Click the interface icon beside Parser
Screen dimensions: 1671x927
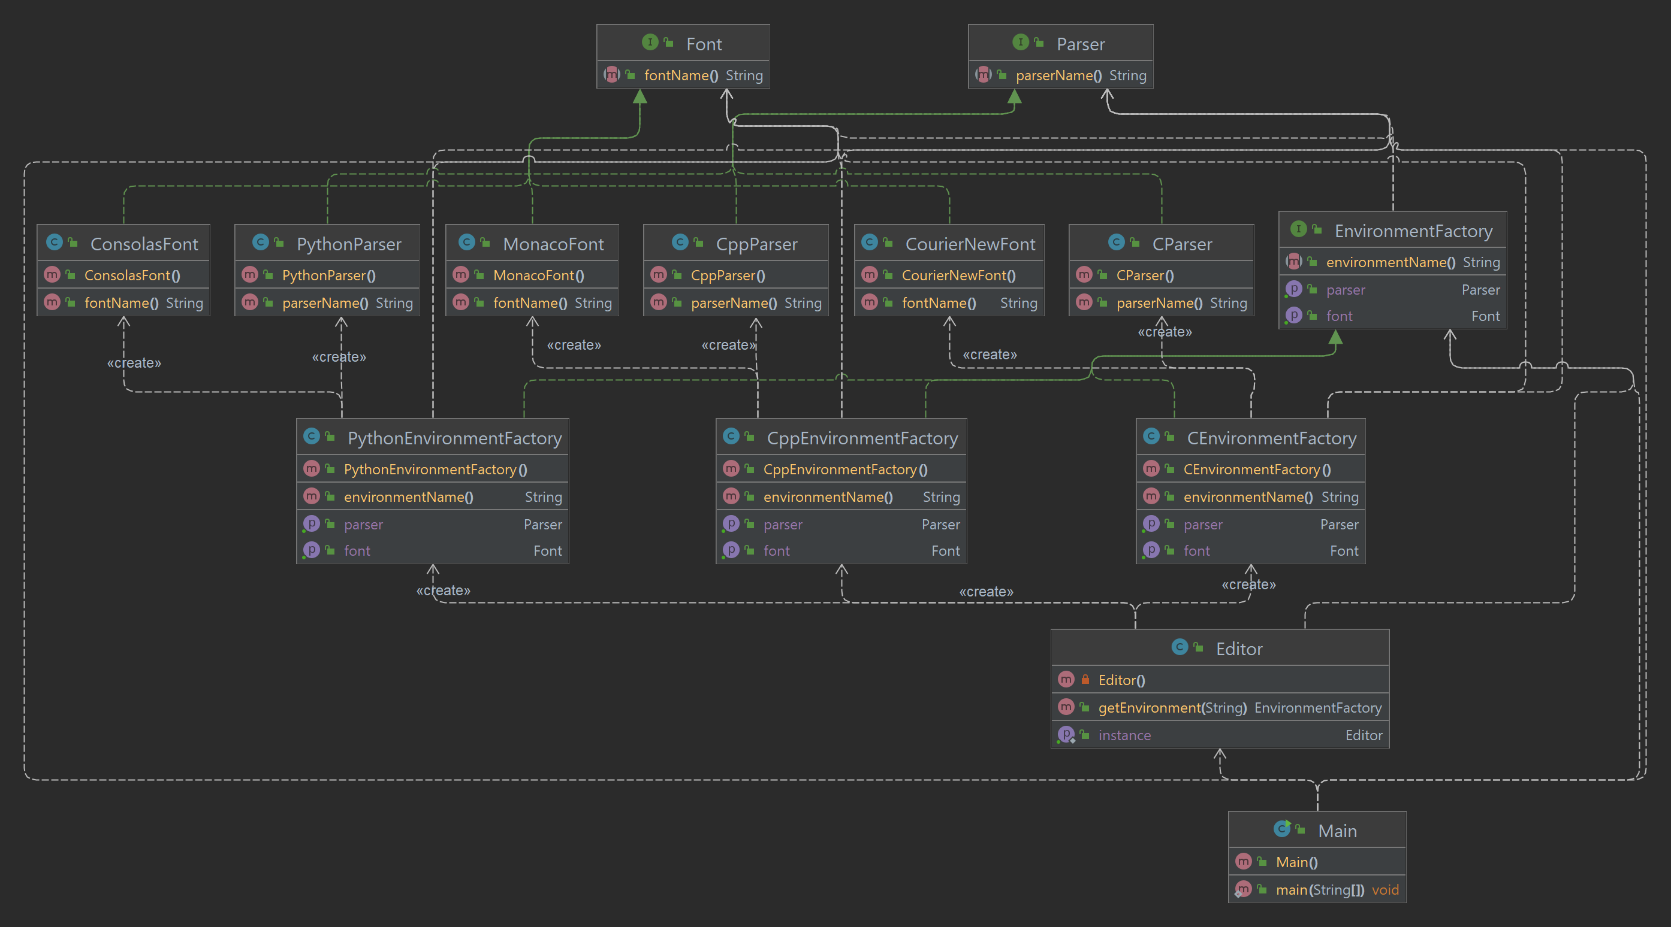coord(1020,42)
